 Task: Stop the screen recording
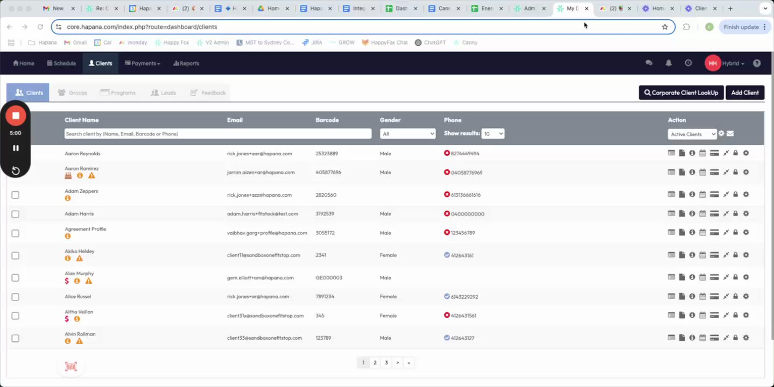(x=16, y=116)
